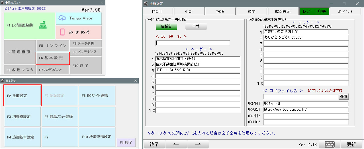
Task: Switch to ポイント tab
Action: click(346, 12)
